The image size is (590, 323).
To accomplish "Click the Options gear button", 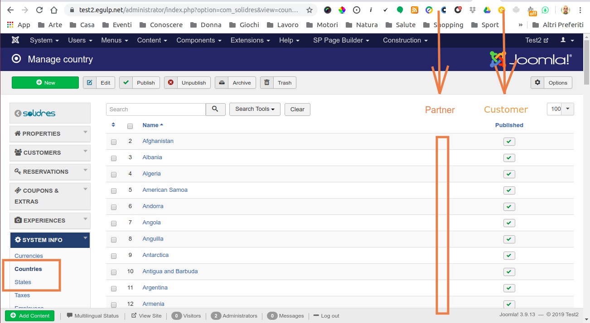I will [x=551, y=83].
